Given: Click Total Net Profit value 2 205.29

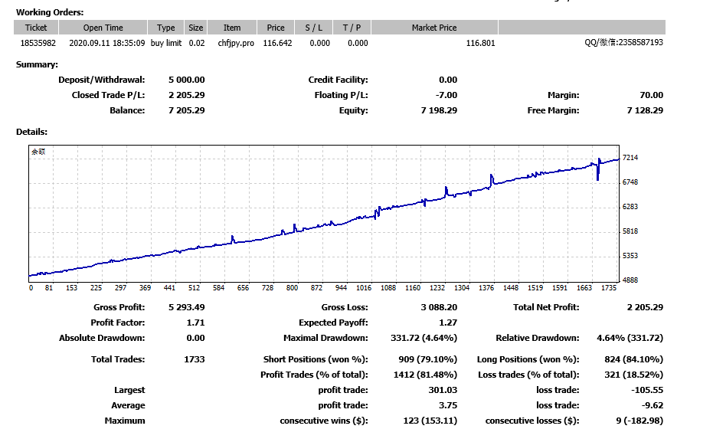Looking at the screenshot, I should [645, 307].
